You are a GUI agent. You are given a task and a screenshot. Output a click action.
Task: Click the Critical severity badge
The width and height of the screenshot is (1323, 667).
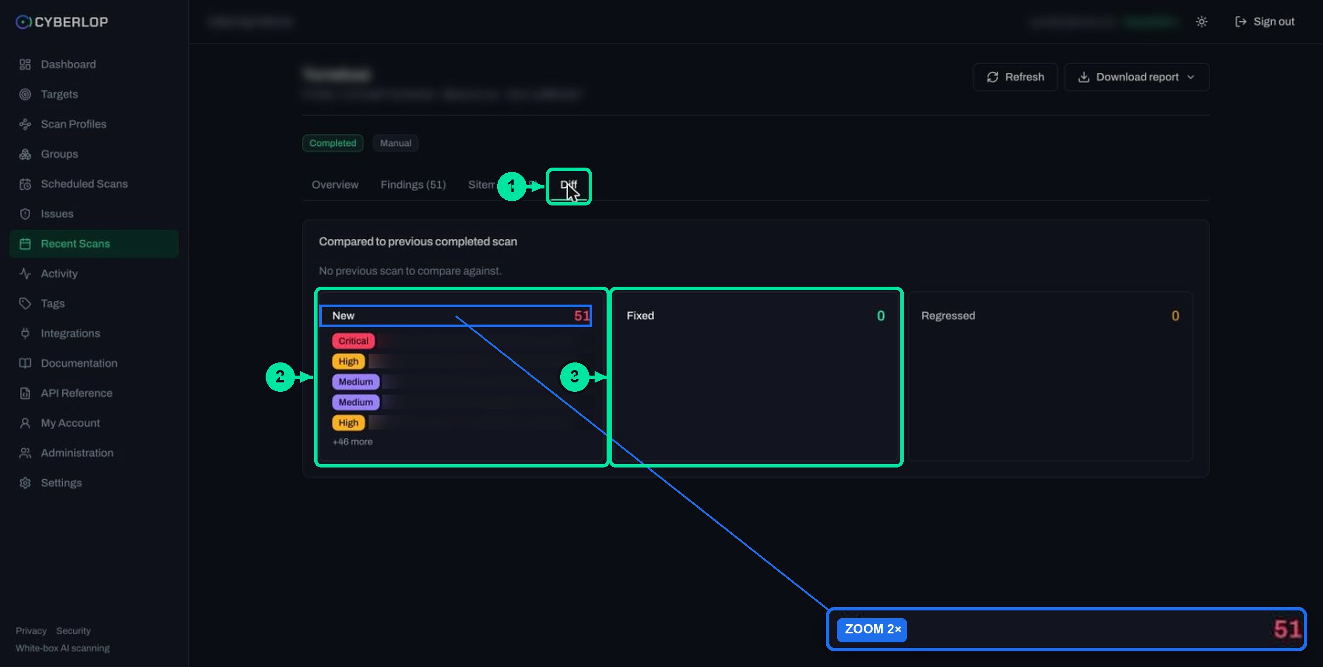pos(353,341)
